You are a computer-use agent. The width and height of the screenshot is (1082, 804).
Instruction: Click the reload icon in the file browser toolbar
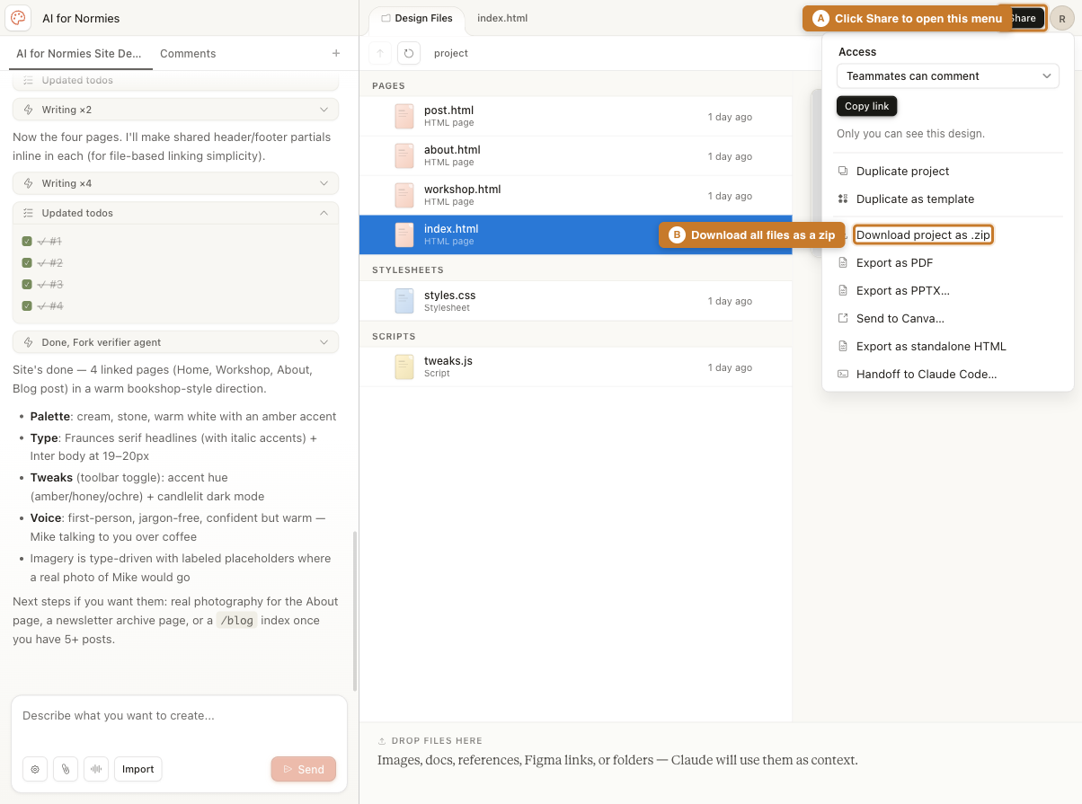click(408, 52)
